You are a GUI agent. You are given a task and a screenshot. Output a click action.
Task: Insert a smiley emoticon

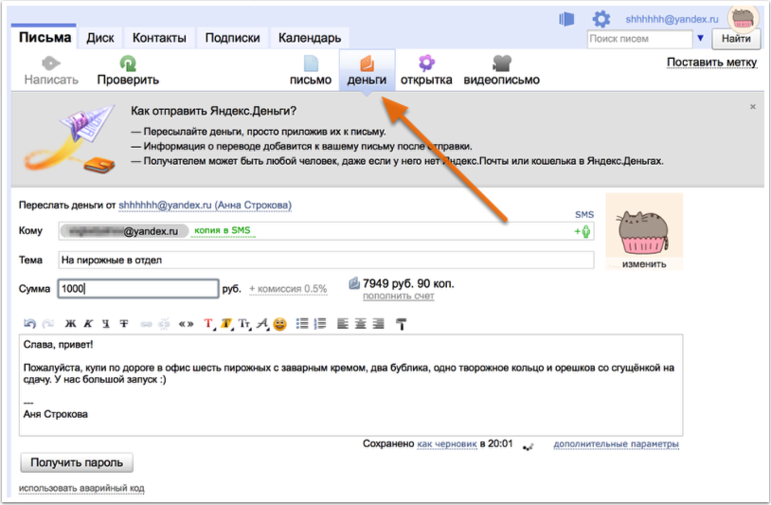[x=279, y=324]
